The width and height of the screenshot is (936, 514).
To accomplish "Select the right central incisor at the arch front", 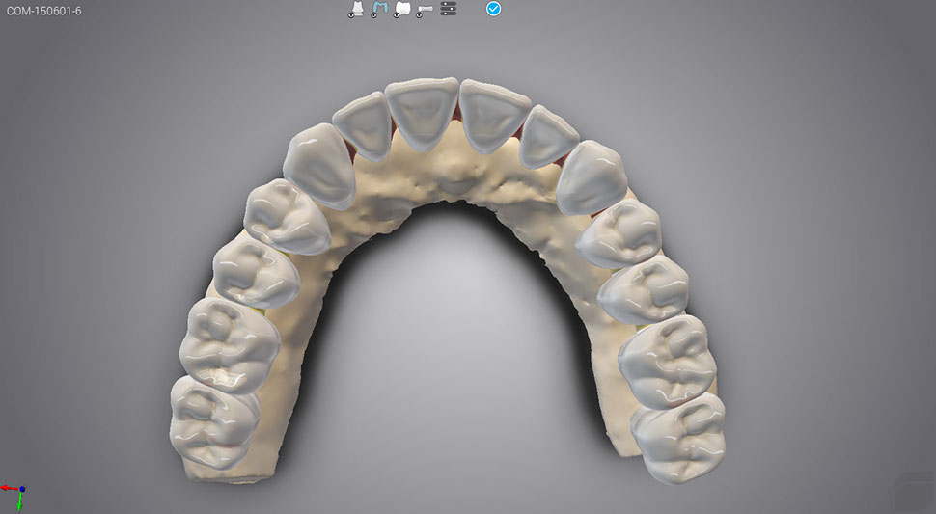I will click(x=493, y=113).
